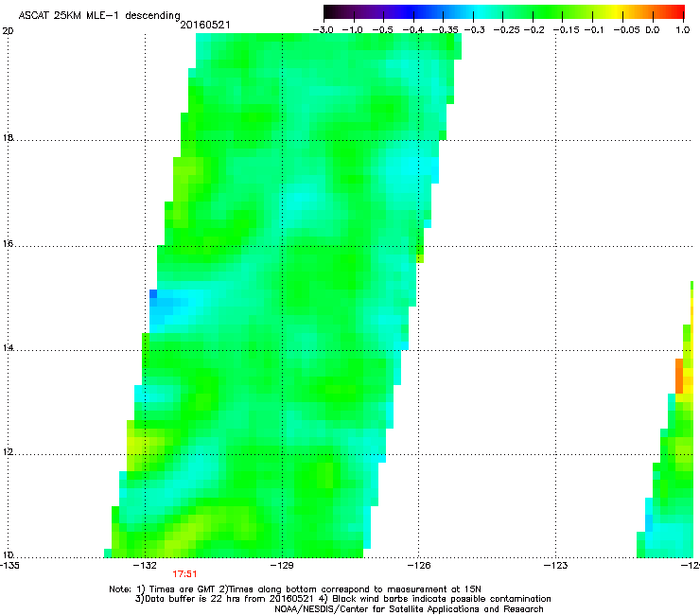The width and height of the screenshot is (700, 615).
Task: Click the date label '20160521' under the title
Action: 205,25
